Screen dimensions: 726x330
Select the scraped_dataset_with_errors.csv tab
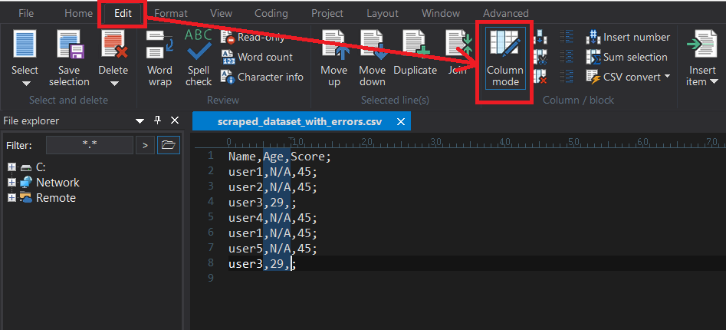pyautogui.click(x=300, y=122)
